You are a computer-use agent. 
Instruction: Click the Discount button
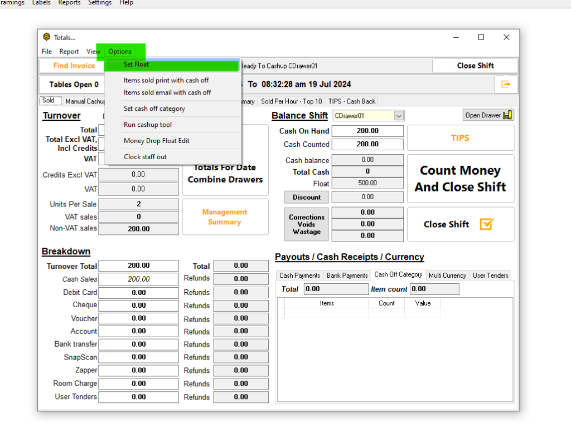click(x=307, y=197)
